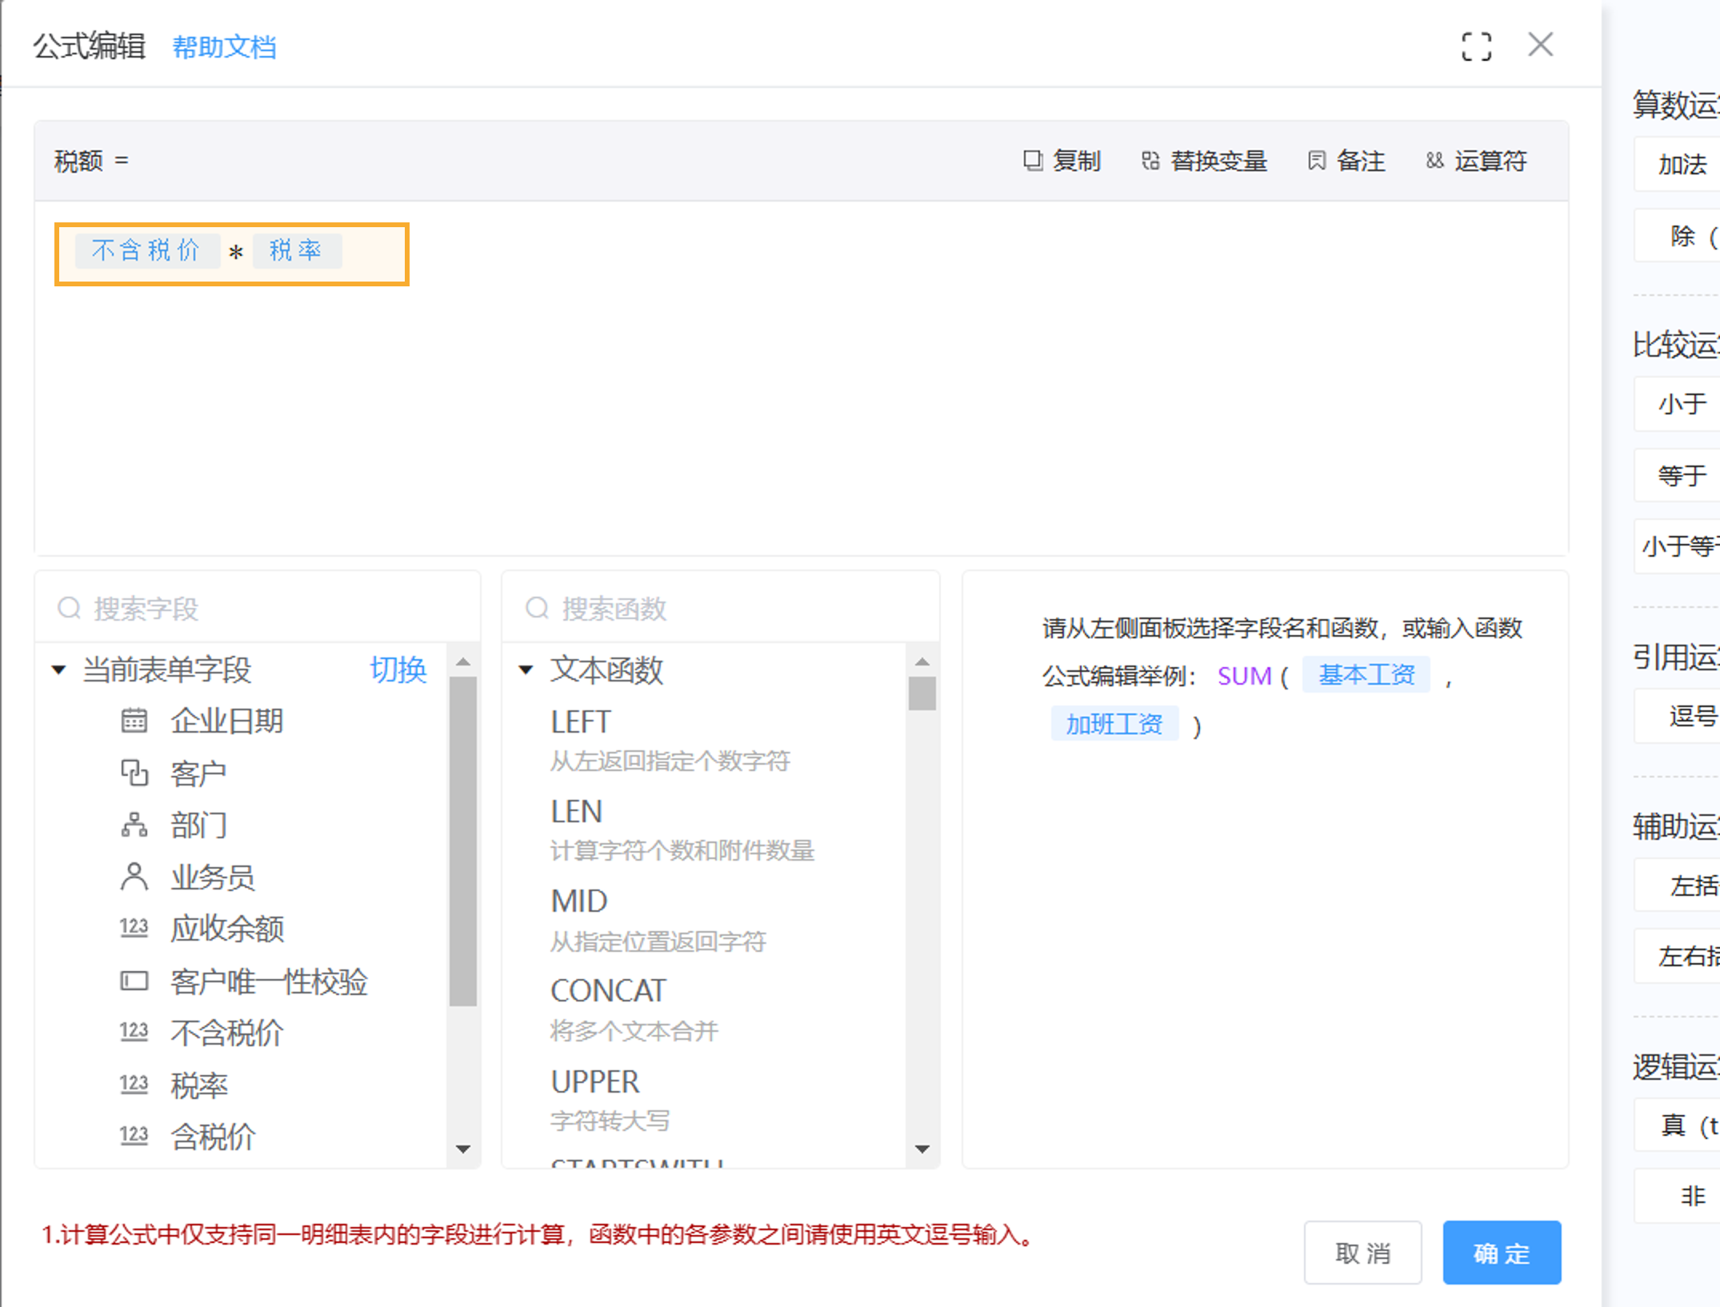Click the text box icon beside 客户唯一性校验
The image size is (1720, 1307).
coord(134,981)
